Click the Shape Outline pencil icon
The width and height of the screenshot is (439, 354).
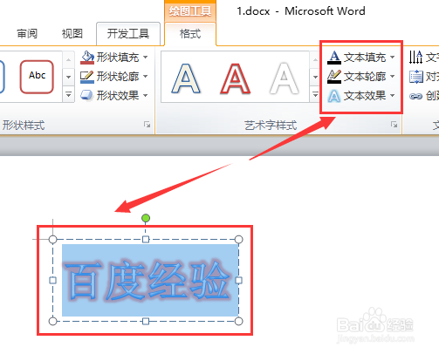coord(87,77)
